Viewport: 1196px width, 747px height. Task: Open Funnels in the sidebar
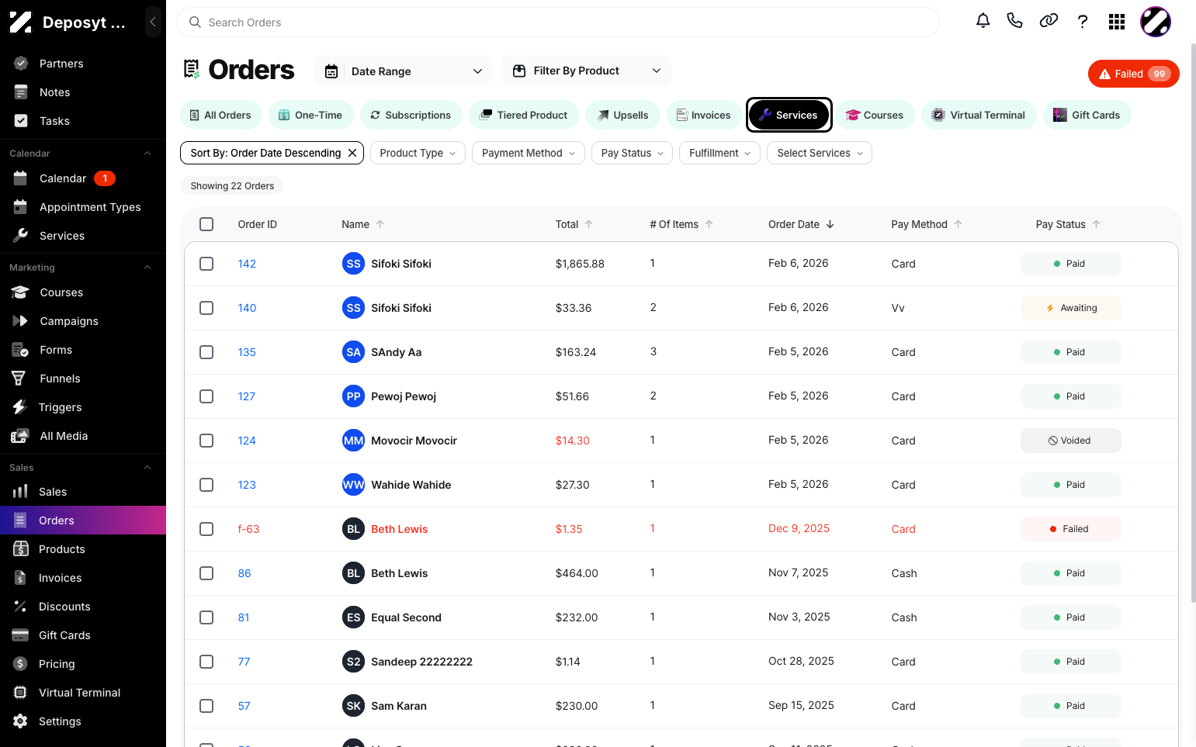pyautogui.click(x=83, y=379)
